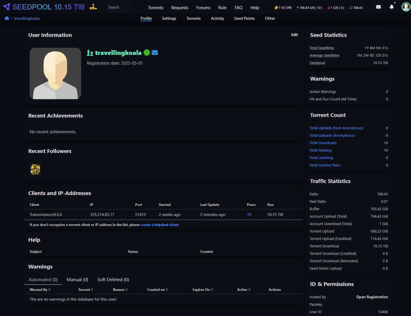Click the seed points coins icon

pyautogui.click(x=276, y=8)
